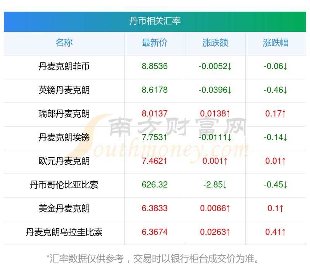Click the change value 0.0066↑

pyautogui.click(x=215, y=208)
